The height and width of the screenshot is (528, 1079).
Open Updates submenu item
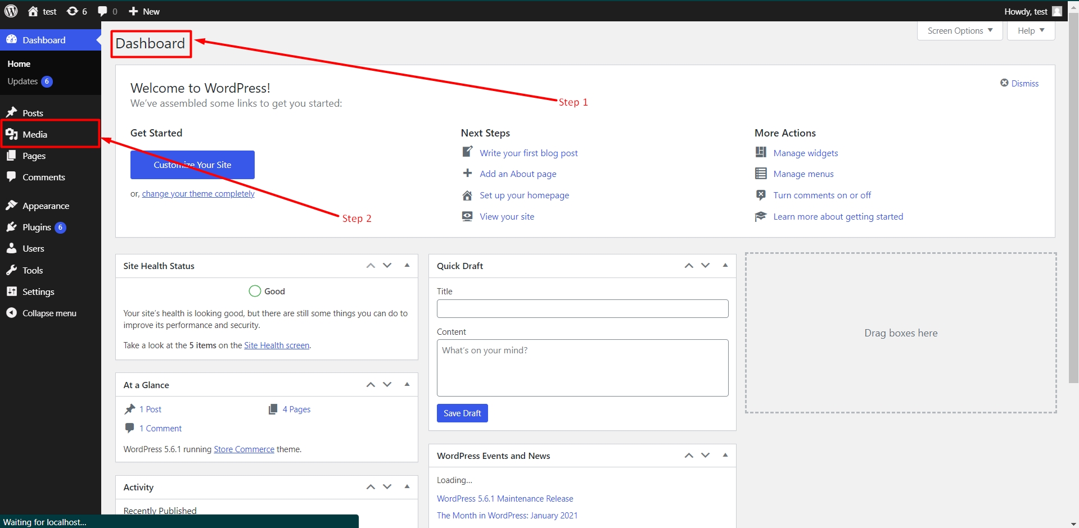[x=30, y=81]
